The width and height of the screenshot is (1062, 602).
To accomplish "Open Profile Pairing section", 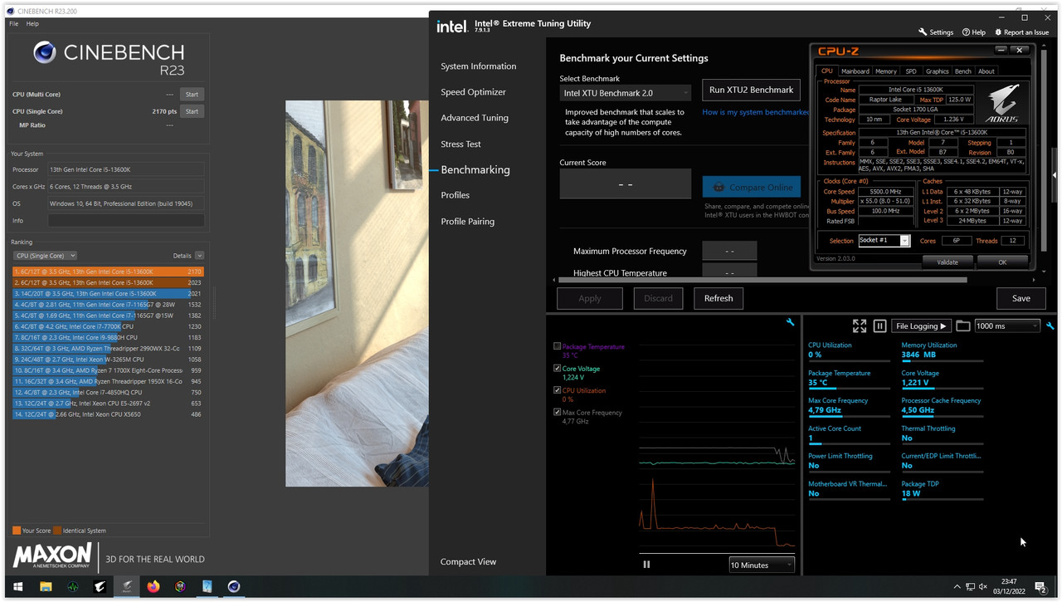I will tap(467, 222).
